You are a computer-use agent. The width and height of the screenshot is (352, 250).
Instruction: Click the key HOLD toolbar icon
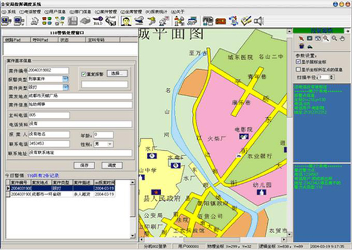(98, 21)
